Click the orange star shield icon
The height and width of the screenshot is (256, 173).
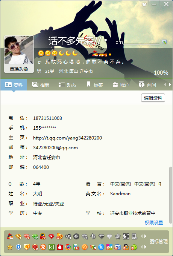pyautogui.click(x=27, y=247)
